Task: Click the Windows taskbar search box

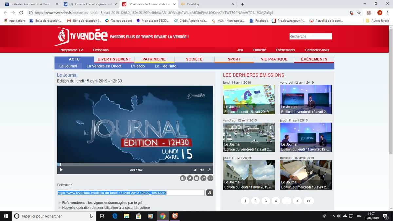Action: (54, 216)
